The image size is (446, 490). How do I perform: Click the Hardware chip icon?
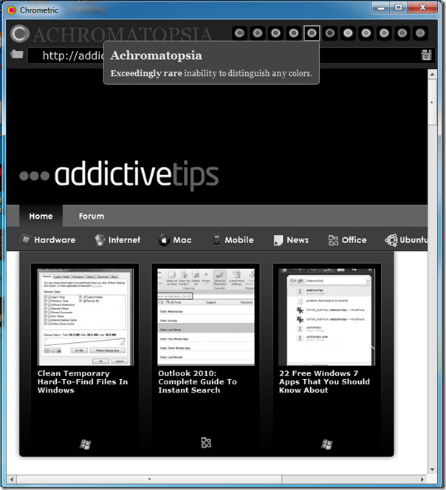(26, 239)
